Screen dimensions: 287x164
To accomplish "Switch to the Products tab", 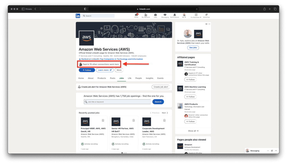I will pyautogui.click(x=101, y=78).
